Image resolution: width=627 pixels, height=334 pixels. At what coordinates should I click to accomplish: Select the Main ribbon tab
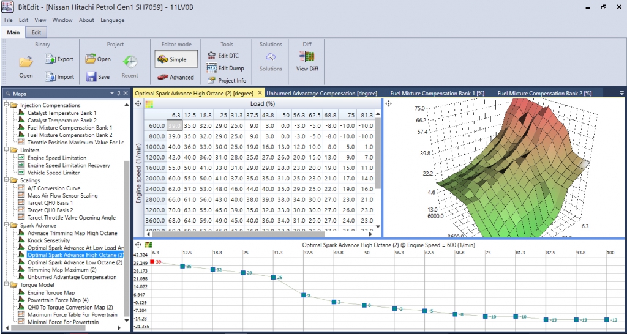13,32
